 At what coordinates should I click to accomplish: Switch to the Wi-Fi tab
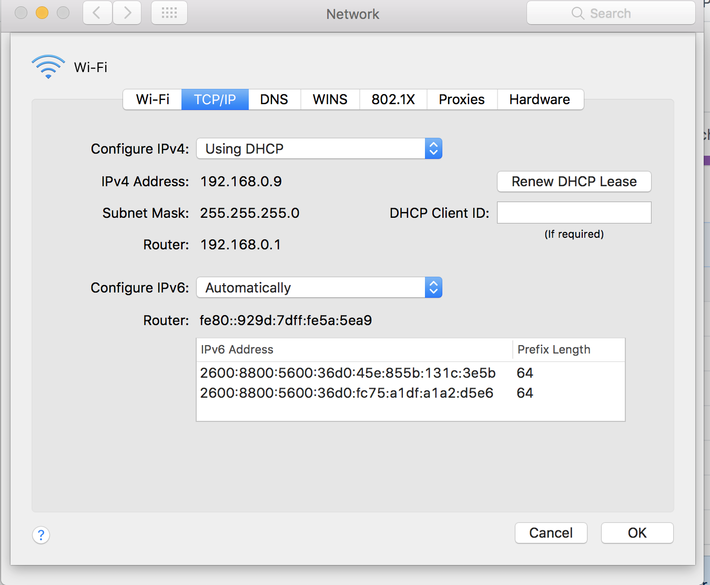[153, 99]
